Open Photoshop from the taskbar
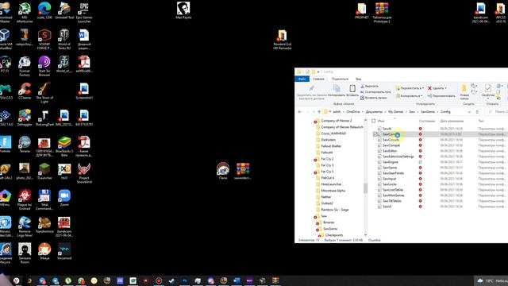Screen dimensions: 508x286 coord(185,280)
